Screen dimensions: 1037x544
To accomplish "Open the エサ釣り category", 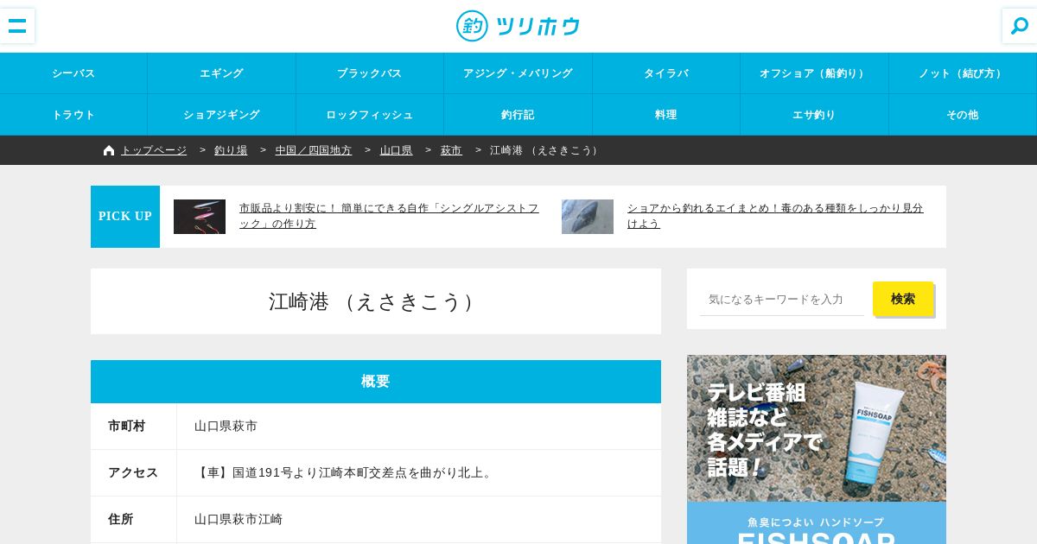I will (815, 115).
